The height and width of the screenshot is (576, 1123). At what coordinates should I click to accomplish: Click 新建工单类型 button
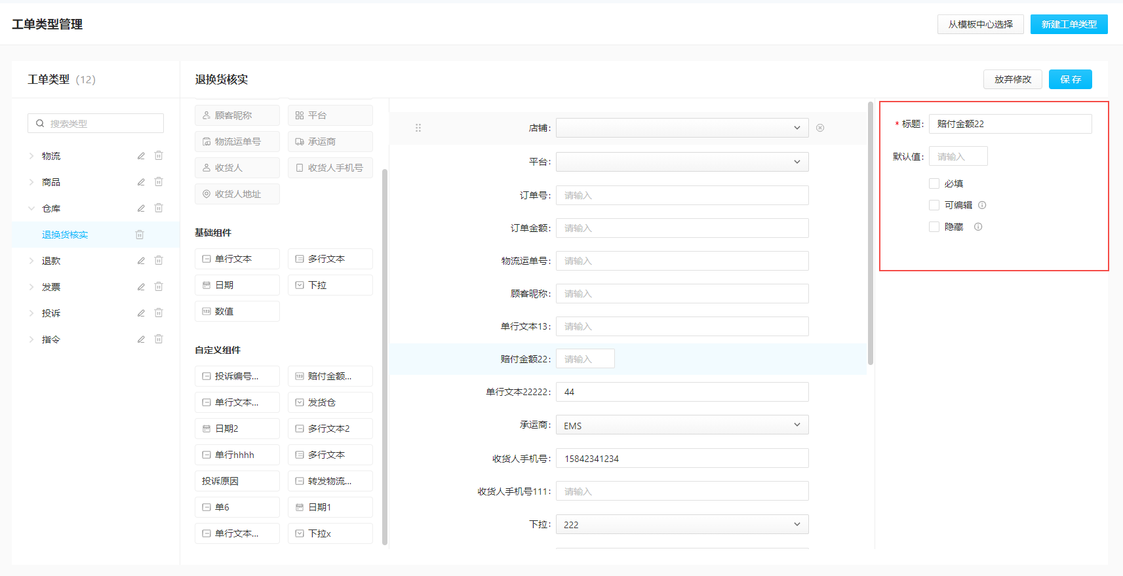click(x=1069, y=24)
